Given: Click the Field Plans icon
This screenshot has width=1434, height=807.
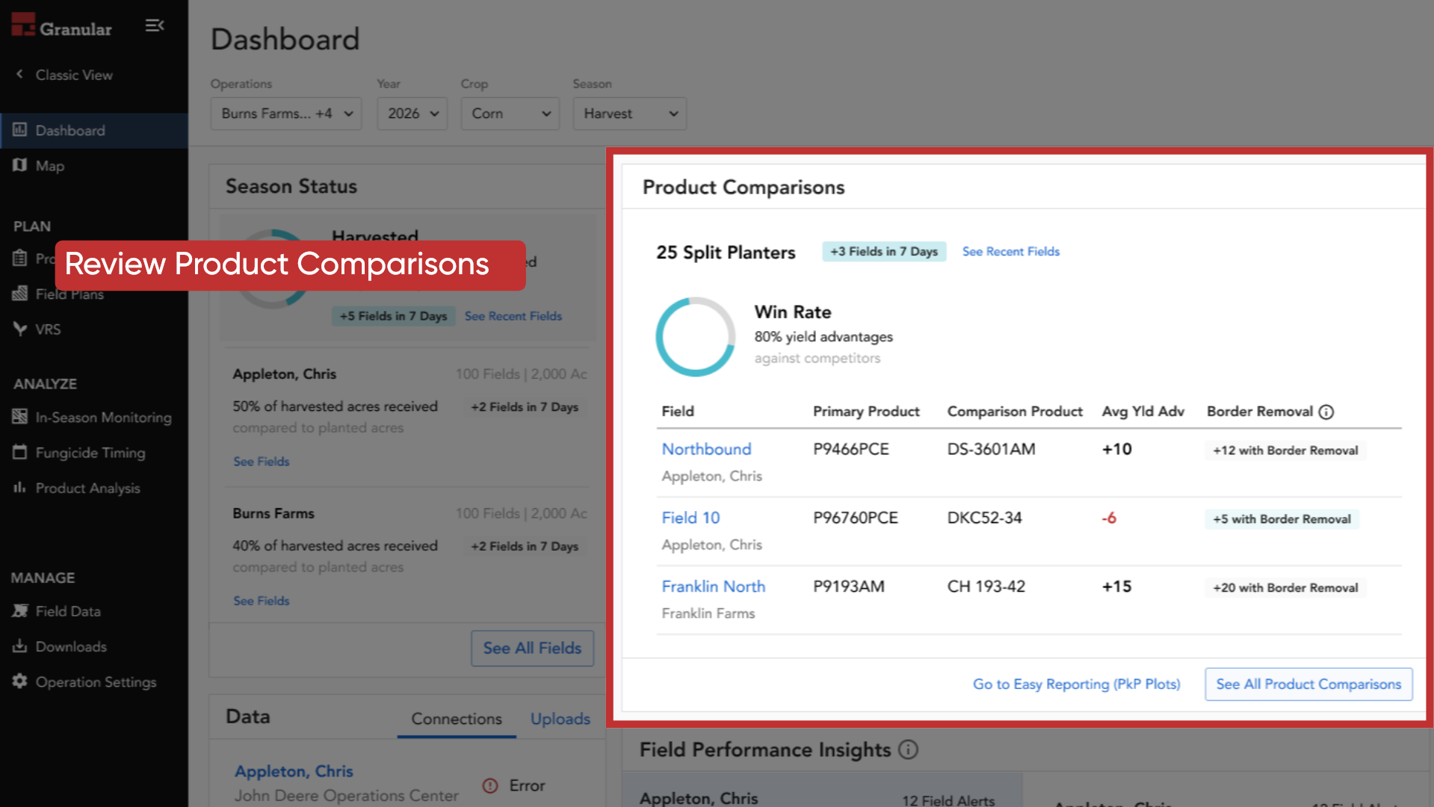Looking at the screenshot, I should (20, 294).
